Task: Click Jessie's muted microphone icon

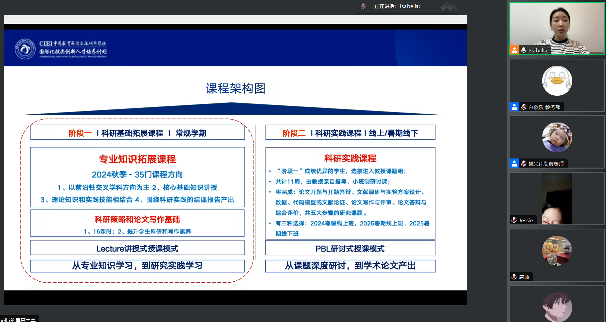Action: (x=514, y=220)
